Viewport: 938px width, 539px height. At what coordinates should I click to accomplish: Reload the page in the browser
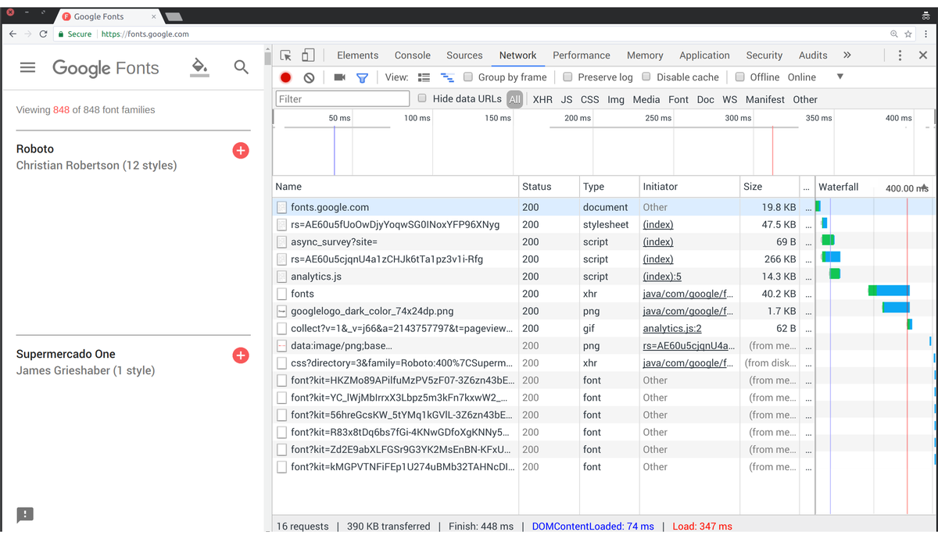click(x=43, y=34)
